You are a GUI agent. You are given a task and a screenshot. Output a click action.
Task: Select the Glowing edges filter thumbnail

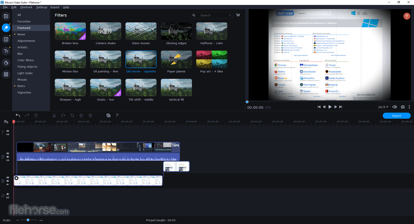pyautogui.click(x=176, y=31)
